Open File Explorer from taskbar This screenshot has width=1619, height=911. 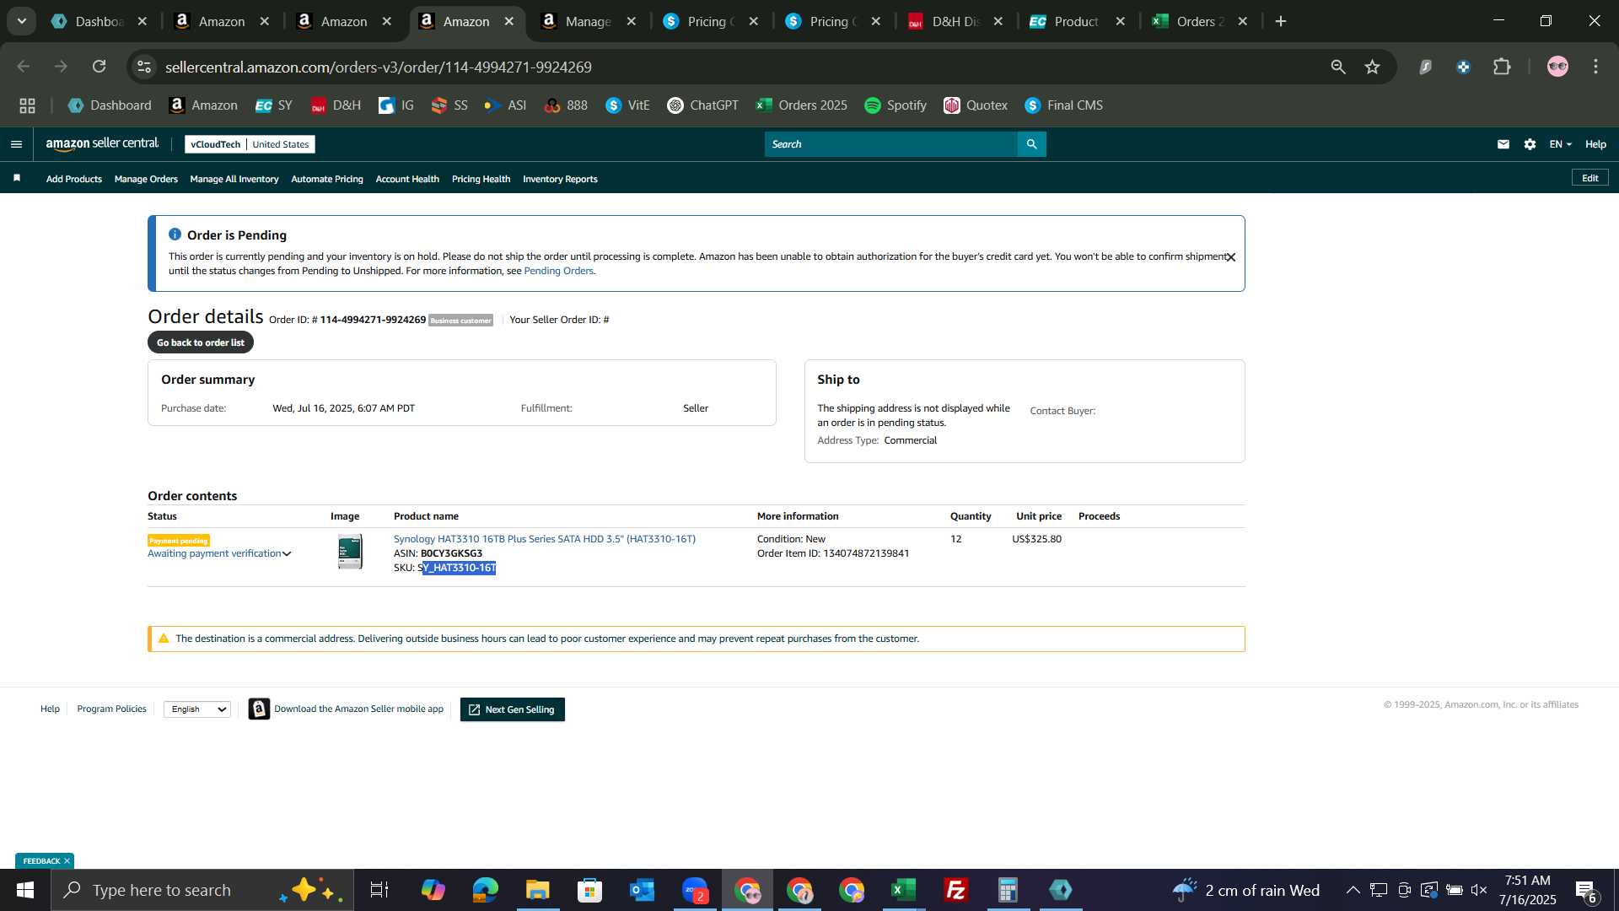tap(537, 890)
